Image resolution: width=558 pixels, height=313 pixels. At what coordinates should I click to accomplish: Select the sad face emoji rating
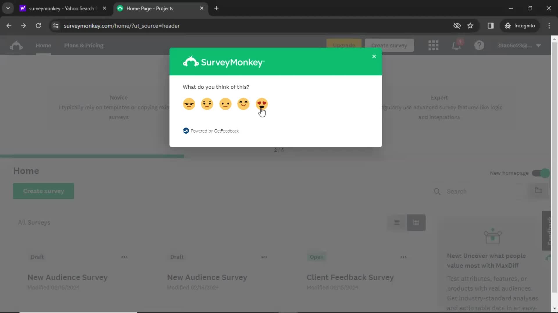207,104
